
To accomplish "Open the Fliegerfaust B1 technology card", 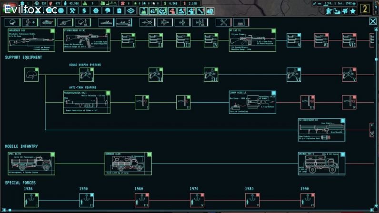I will click(320, 129).
